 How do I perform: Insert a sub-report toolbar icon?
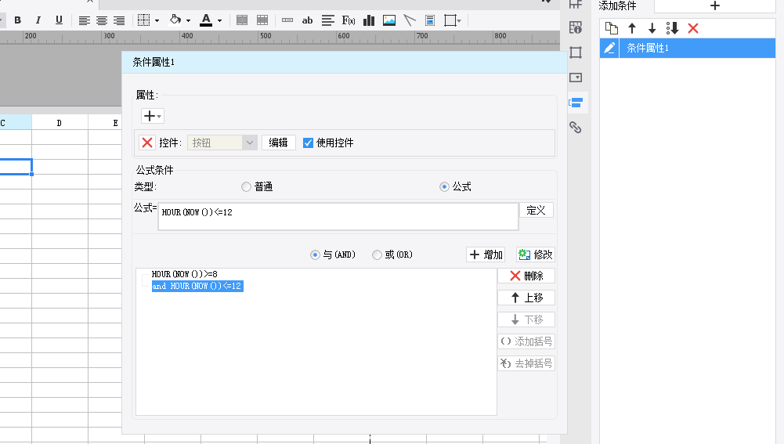click(430, 20)
